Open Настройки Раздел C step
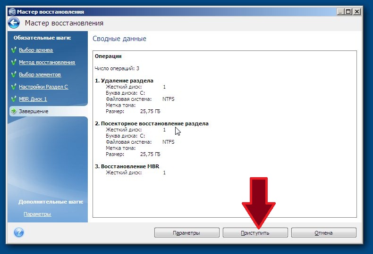 click(x=43, y=87)
